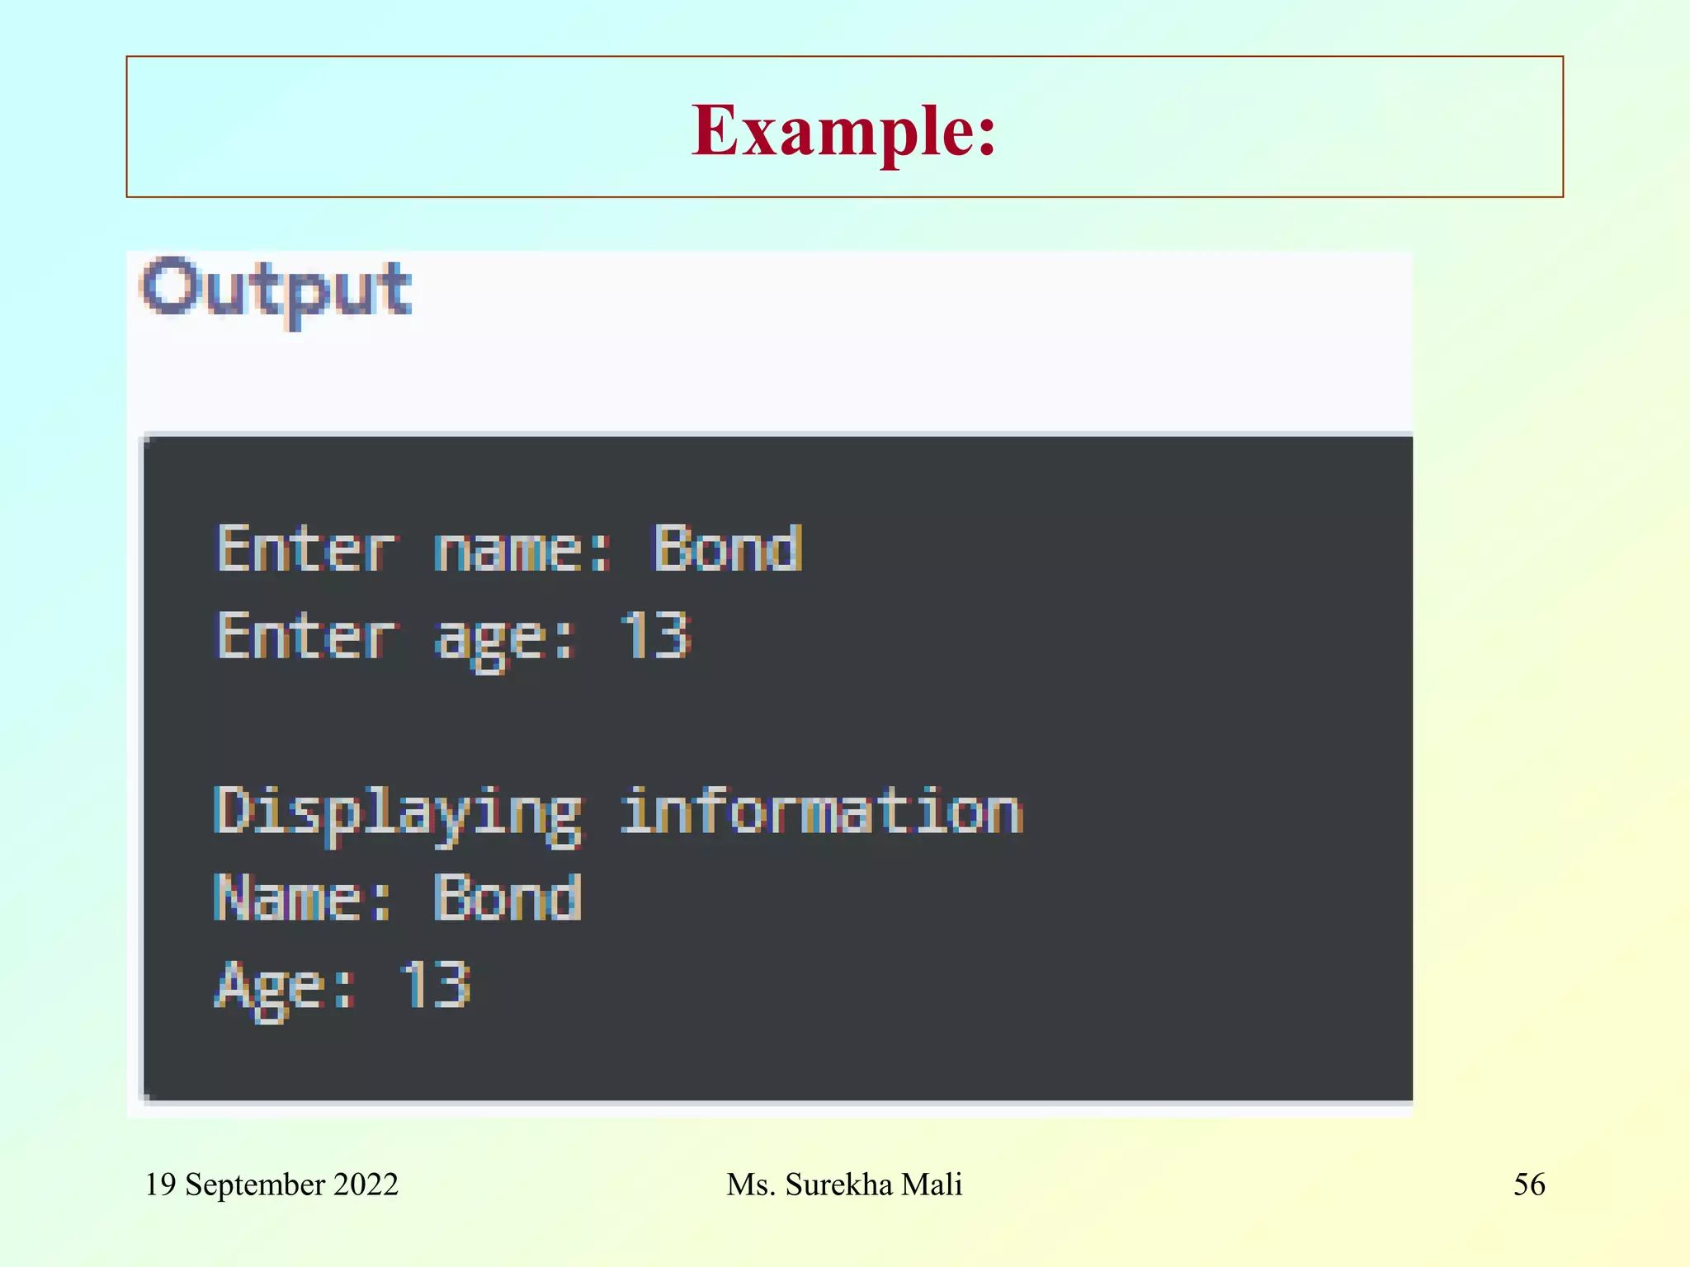Click the slide number 56
The image size is (1690, 1267).
point(1528,1185)
